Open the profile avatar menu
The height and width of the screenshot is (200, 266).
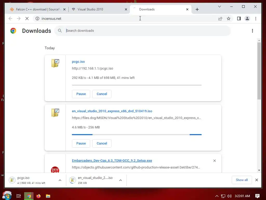coord(247,18)
